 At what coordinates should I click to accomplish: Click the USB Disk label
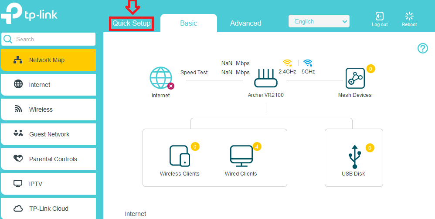coord(353,174)
